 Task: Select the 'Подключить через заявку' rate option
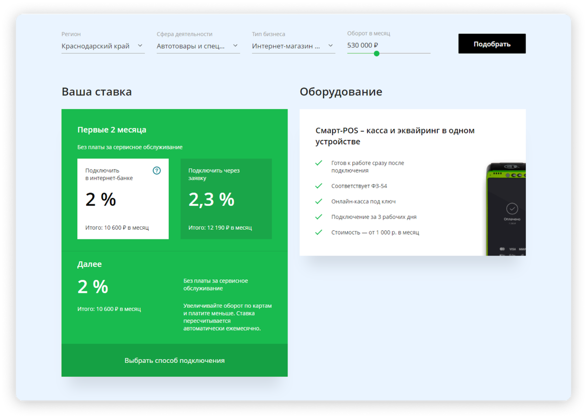pos(226,198)
